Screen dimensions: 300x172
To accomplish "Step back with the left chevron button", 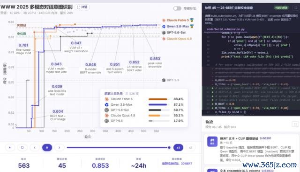I will pyautogui.click(x=35, y=147).
